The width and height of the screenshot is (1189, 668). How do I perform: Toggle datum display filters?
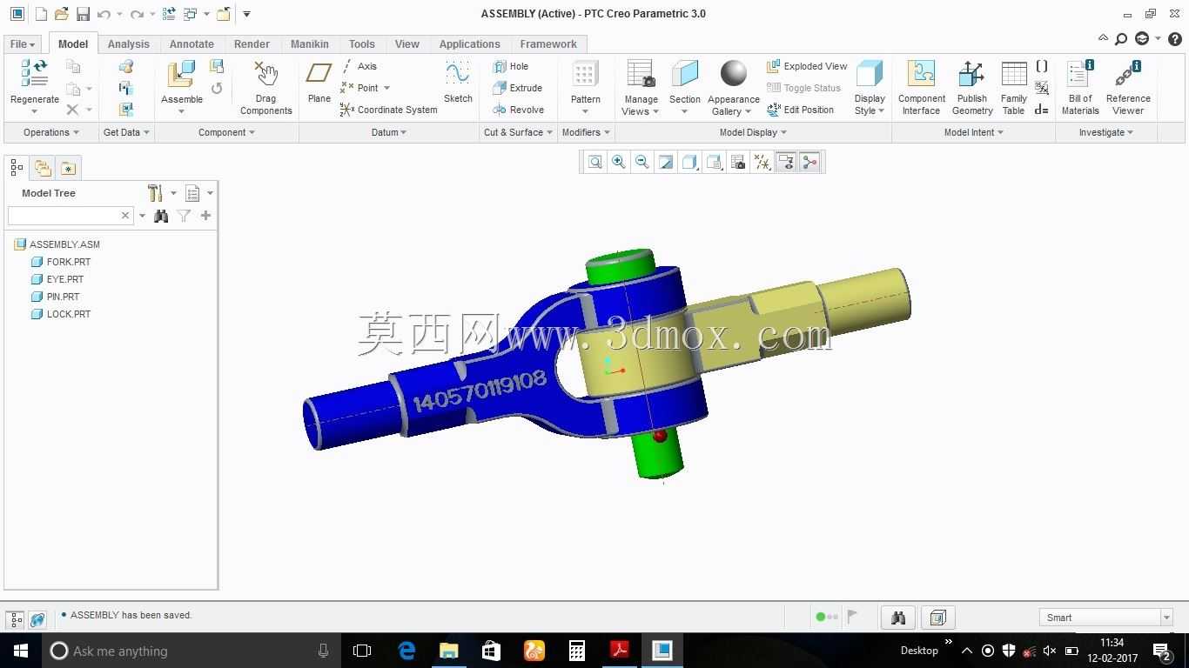tap(762, 162)
